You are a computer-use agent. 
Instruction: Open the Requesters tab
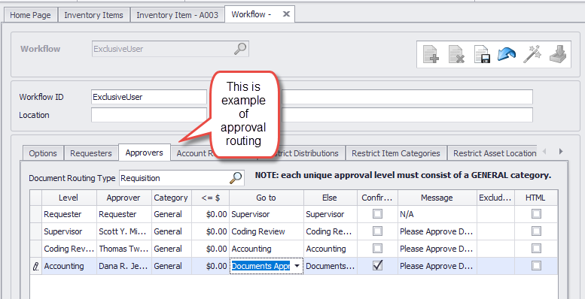click(91, 153)
